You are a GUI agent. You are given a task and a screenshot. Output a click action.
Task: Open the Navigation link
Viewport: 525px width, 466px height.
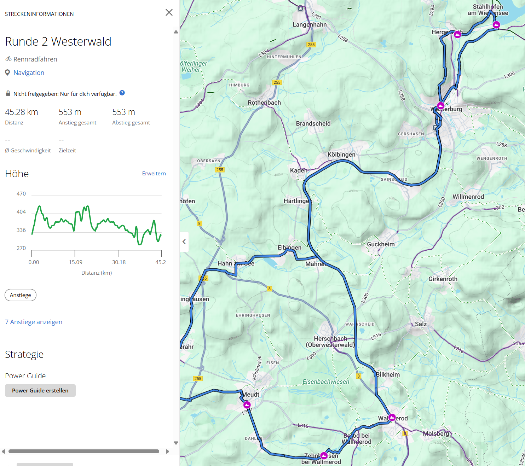29,72
